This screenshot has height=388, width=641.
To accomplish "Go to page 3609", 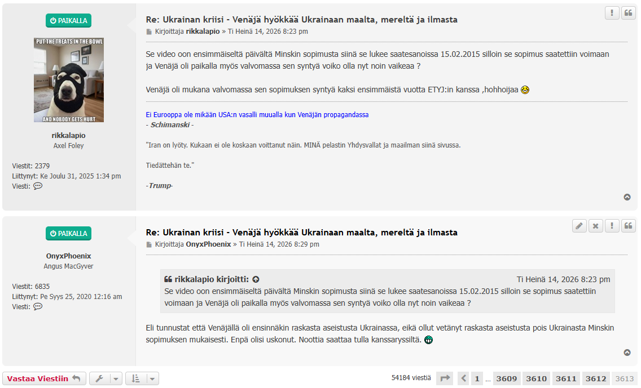I will click(507, 378).
